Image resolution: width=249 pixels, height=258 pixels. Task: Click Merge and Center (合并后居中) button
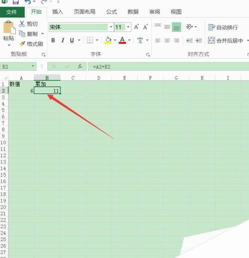tap(226, 40)
